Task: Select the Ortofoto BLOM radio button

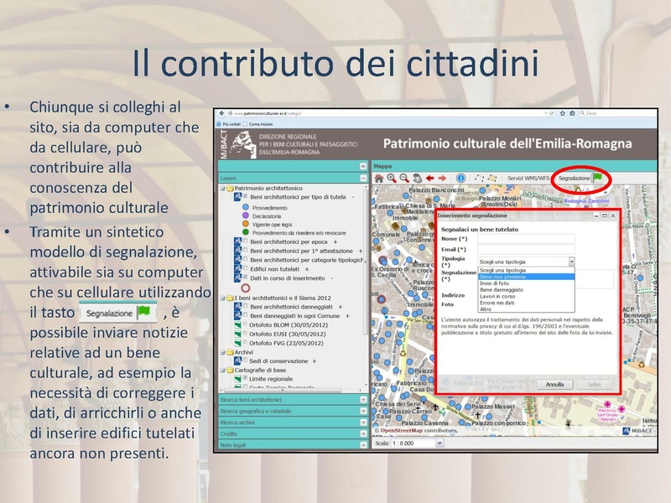Action: click(243, 325)
